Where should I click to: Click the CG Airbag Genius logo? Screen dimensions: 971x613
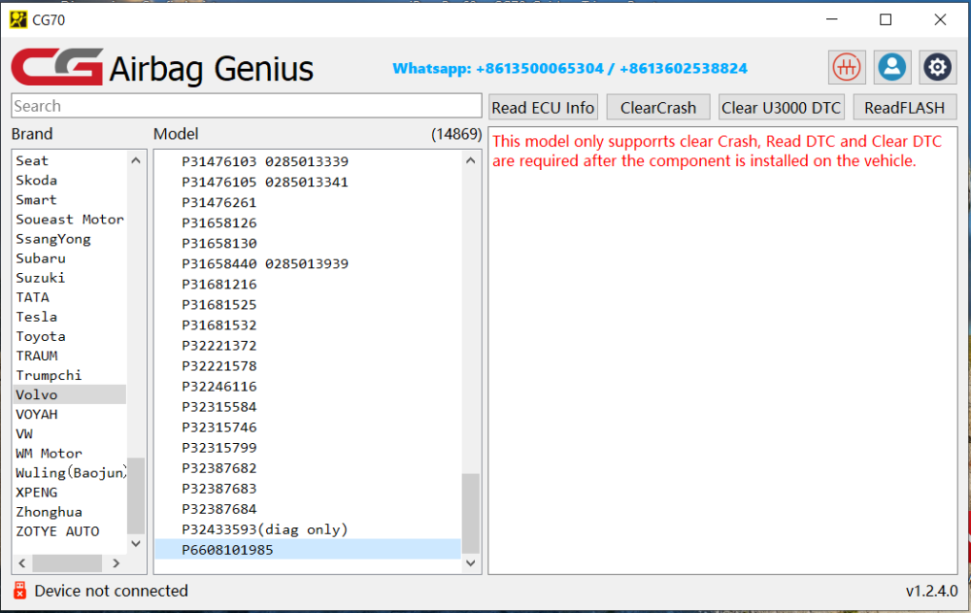pos(162,68)
